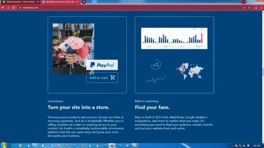Click the Add to cart button

coord(102,78)
